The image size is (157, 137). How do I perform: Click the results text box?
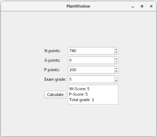click(x=93, y=95)
